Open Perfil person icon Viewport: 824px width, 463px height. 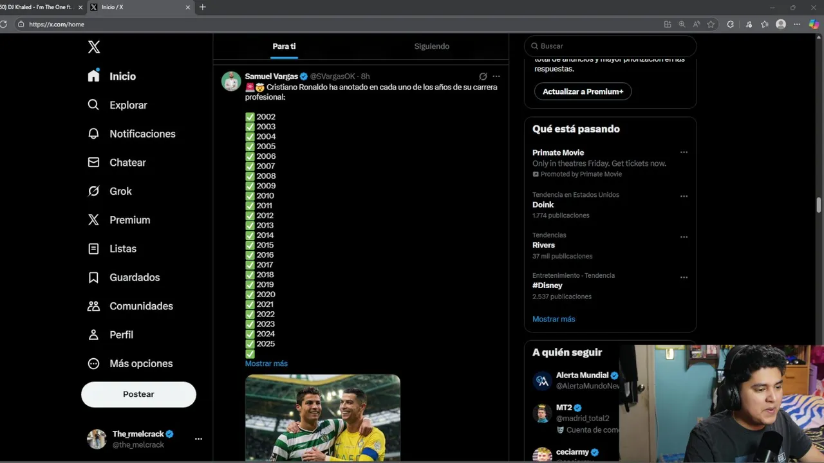(93, 334)
